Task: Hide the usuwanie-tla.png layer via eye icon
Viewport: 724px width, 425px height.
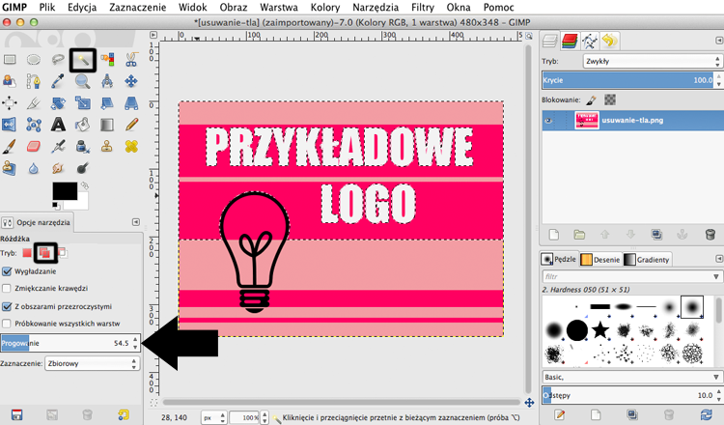Action: click(x=548, y=121)
